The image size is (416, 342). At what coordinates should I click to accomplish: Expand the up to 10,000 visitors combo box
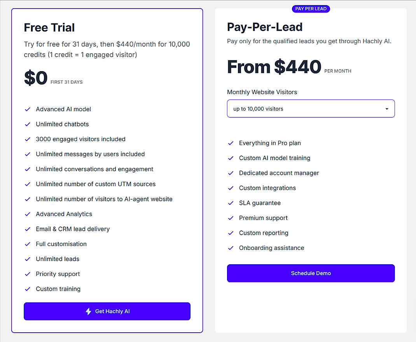tap(311, 108)
